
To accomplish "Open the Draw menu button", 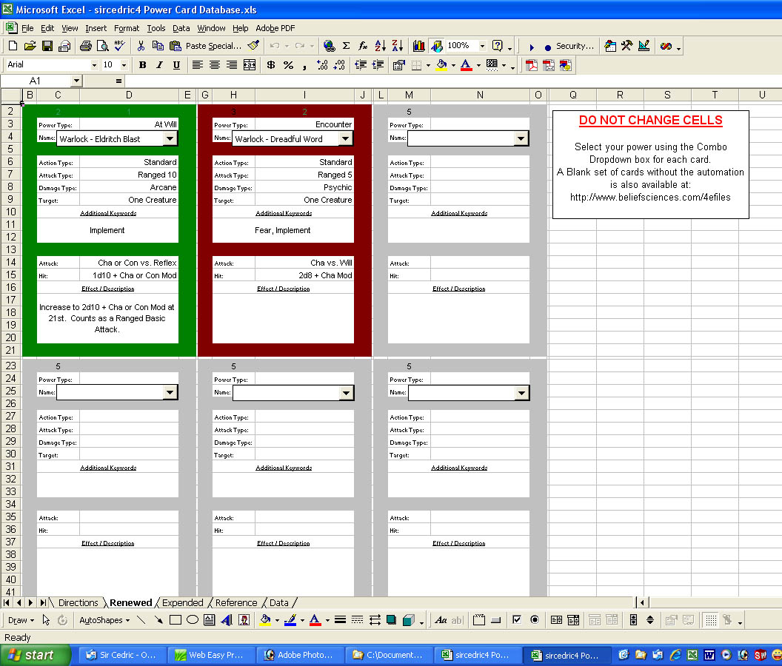I will coord(21,620).
